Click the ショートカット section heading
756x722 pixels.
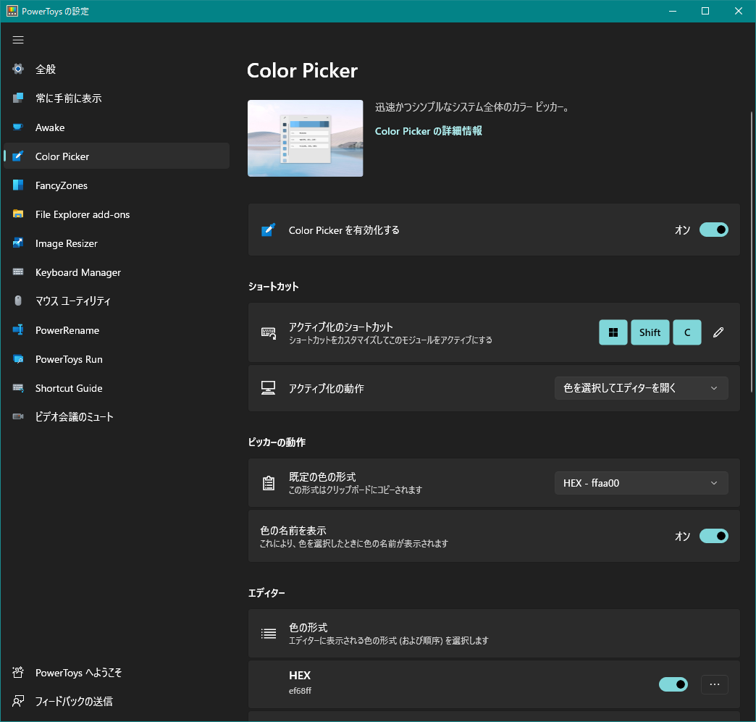(274, 287)
